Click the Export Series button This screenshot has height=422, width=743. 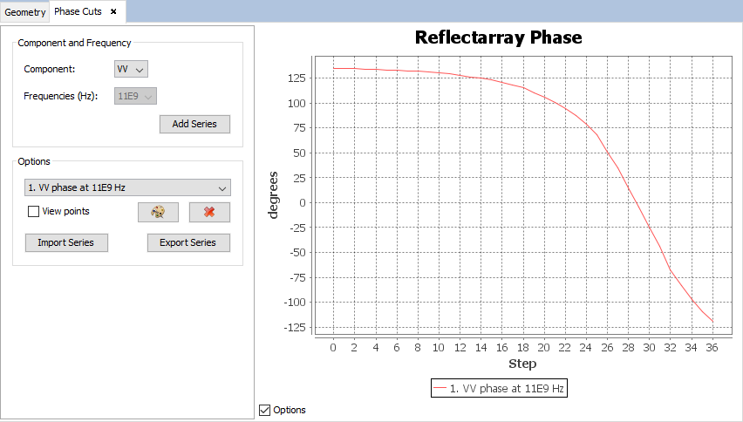click(x=187, y=242)
